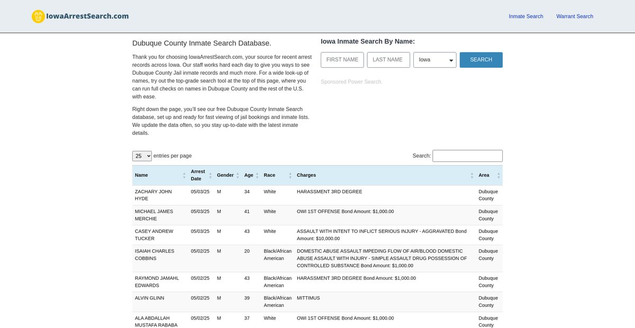Focus the LAST NAME input field
Viewport: 635px width, 328px height.
click(x=388, y=60)
